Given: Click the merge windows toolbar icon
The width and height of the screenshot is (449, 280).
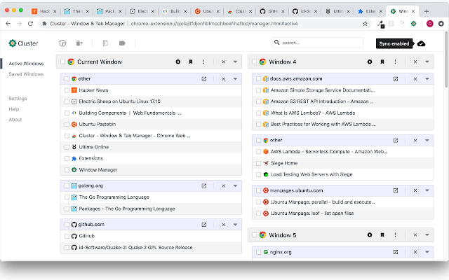Looking at the screenshot, I should (105, 43).
